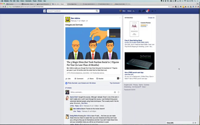The image size is (200, 125).
Task: Click the camera icon in comment box
Action: [x=115, y=92]
